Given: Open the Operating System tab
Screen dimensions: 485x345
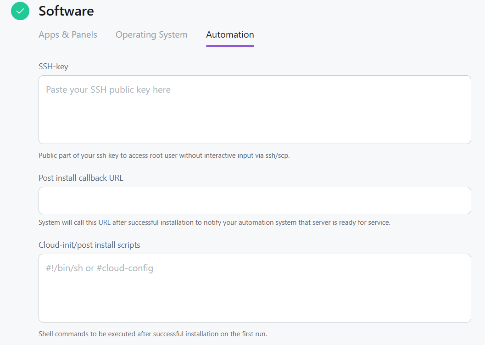Looking at the screenshot, I should click(x=151, y=35).
